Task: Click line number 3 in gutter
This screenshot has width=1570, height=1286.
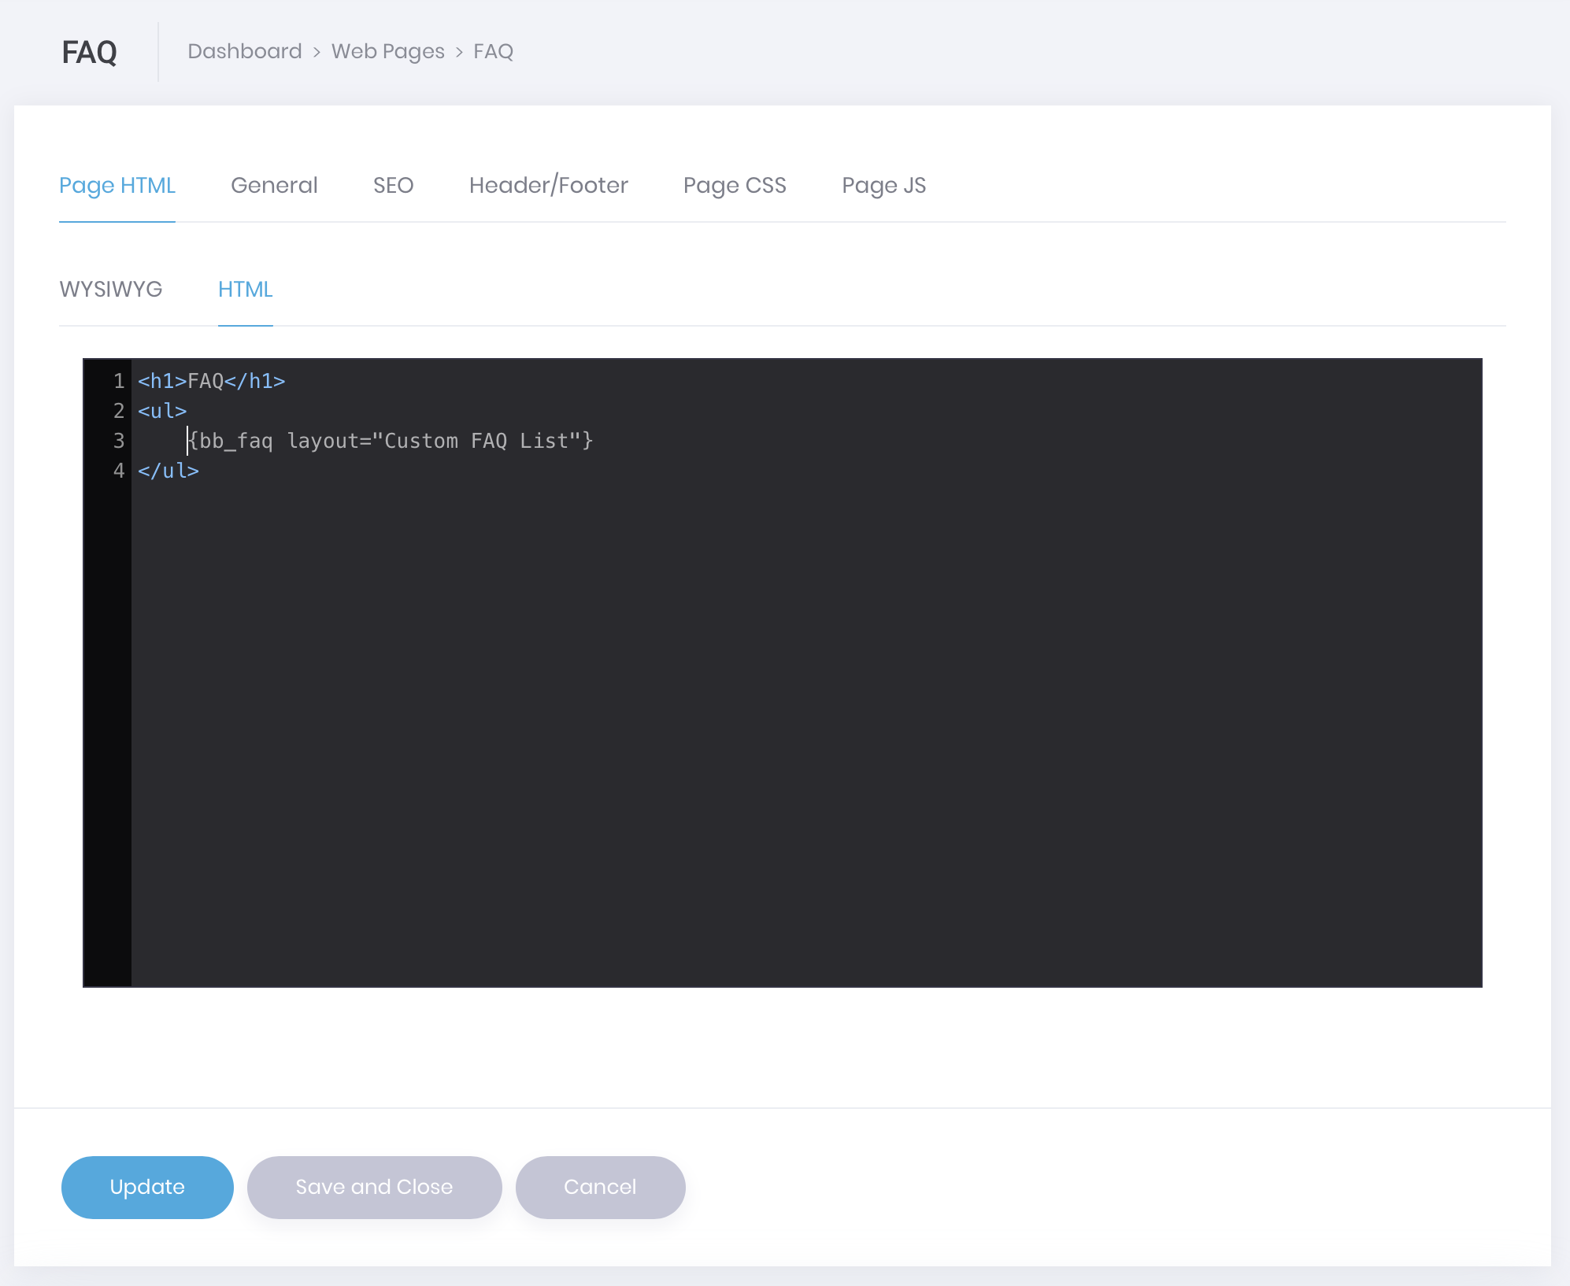Action: [119, 441]
